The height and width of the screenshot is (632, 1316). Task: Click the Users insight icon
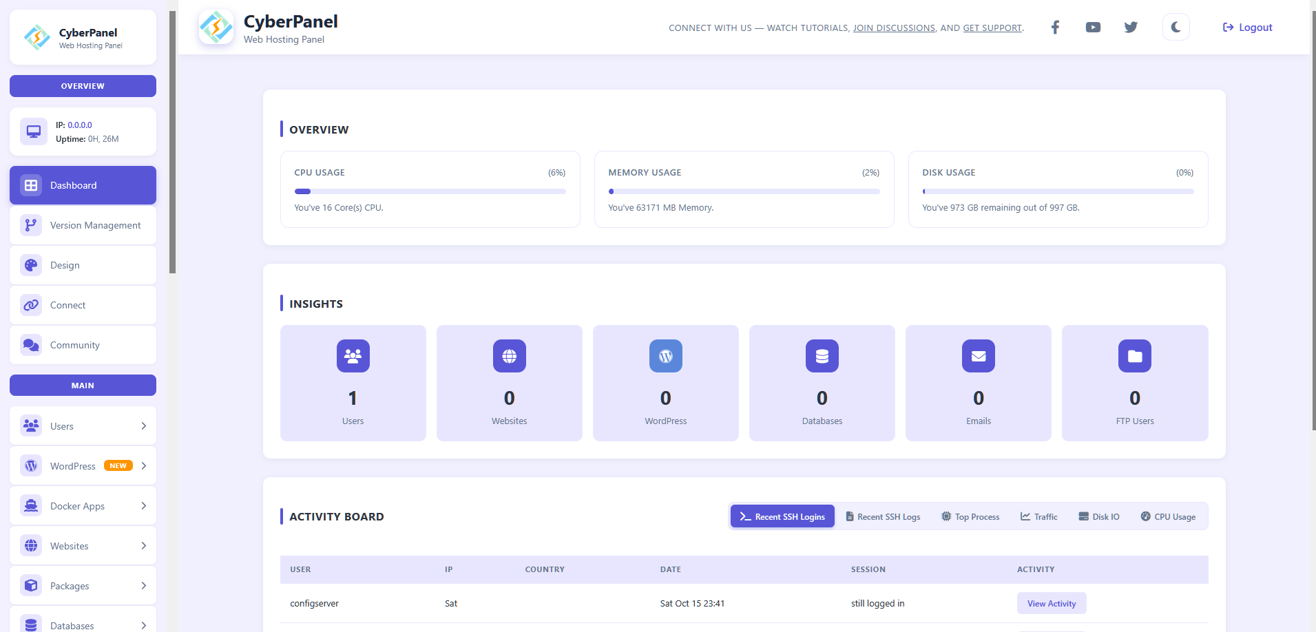click(353, 356)
